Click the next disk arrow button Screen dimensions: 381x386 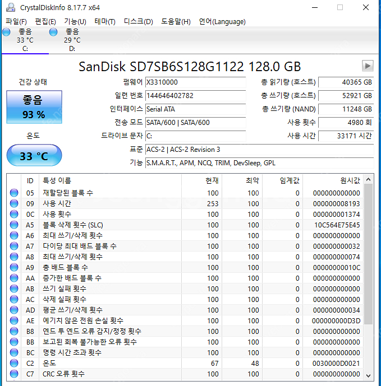(368, 66)
